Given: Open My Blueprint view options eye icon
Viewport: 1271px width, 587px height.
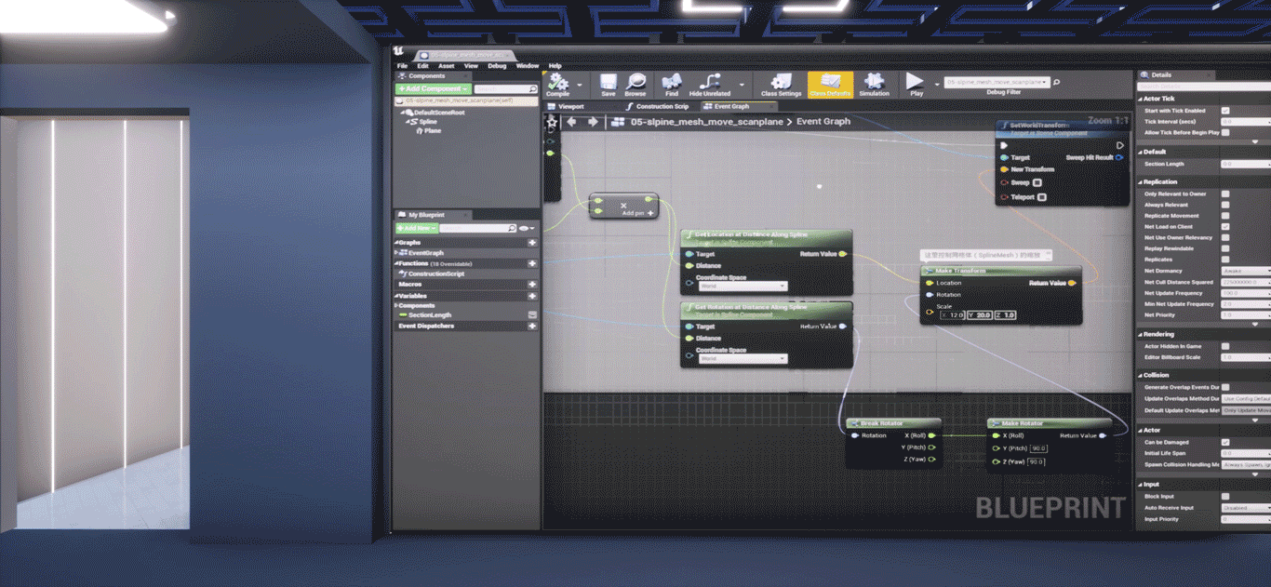Looking at the screenshot, I should [527, 228].
